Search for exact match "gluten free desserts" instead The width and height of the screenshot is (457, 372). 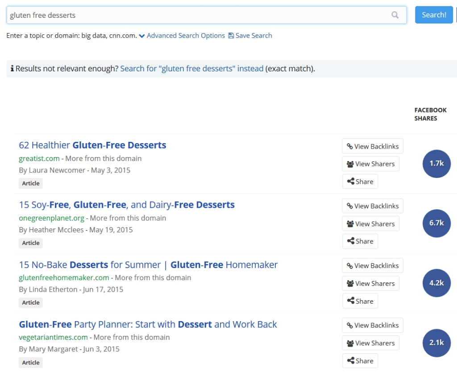(192, 68)
